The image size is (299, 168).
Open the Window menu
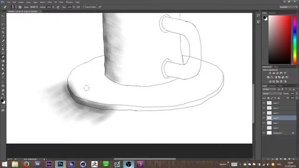(70, 2)
